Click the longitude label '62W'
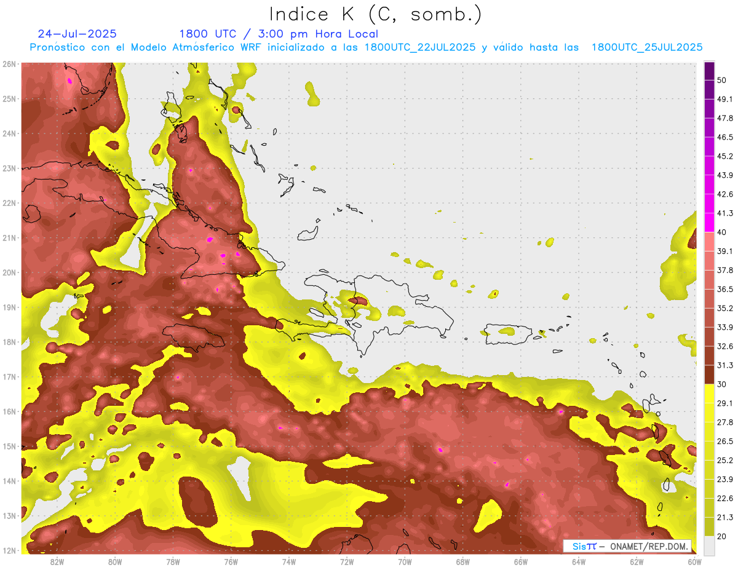The width and height of the screenshot is (738, 570). pyautogui.click(x=637, y=561)
